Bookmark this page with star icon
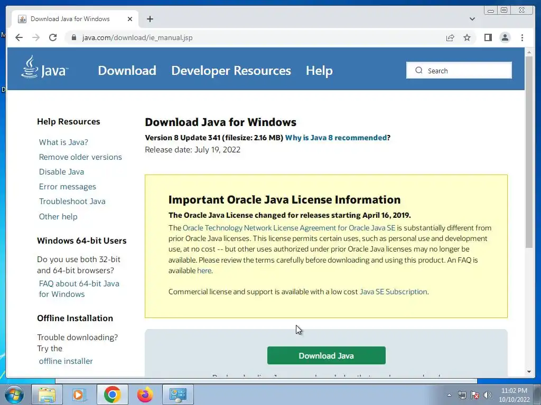This screenshot has width=541, height=405. (x=467, y=37)
